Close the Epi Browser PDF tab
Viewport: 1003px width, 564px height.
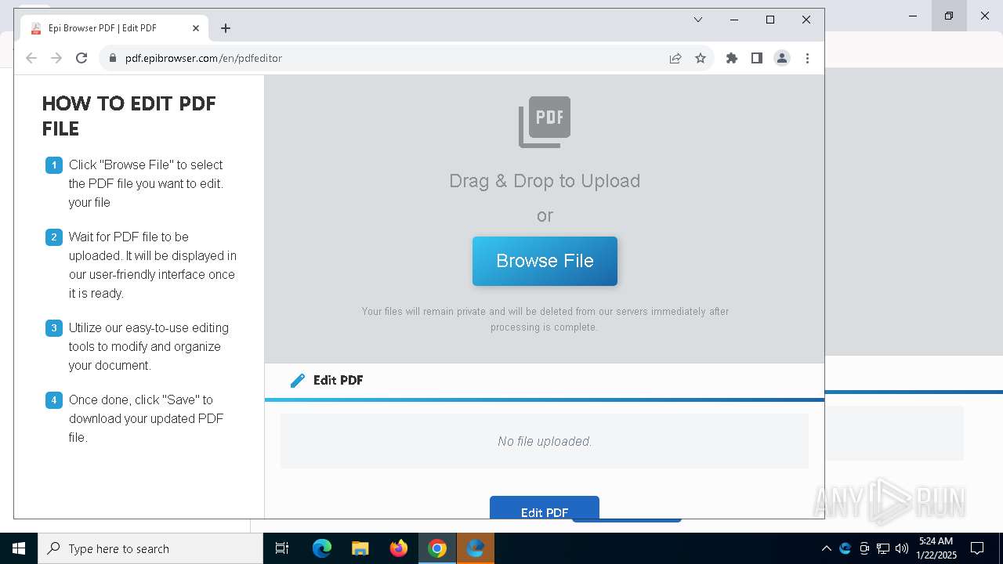[196, 28]
